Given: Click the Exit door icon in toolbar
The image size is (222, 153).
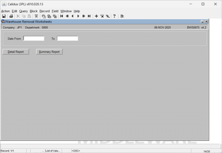Looking at the screenshot, I should click(122, 16).
